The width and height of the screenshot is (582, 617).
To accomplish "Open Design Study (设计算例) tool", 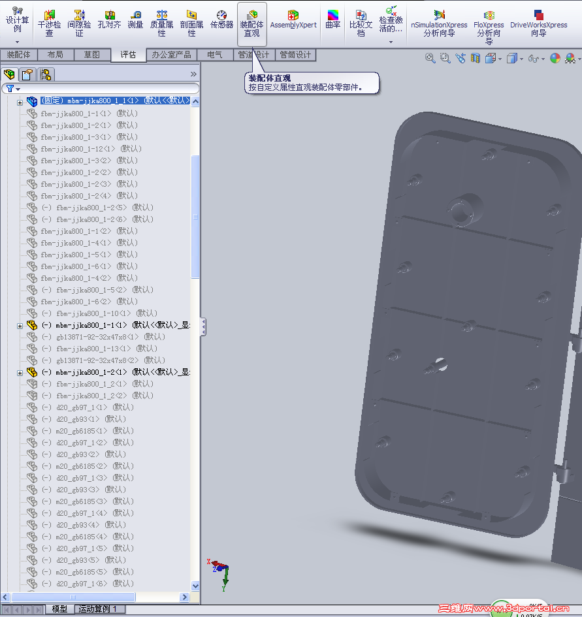I will (18, 19).
